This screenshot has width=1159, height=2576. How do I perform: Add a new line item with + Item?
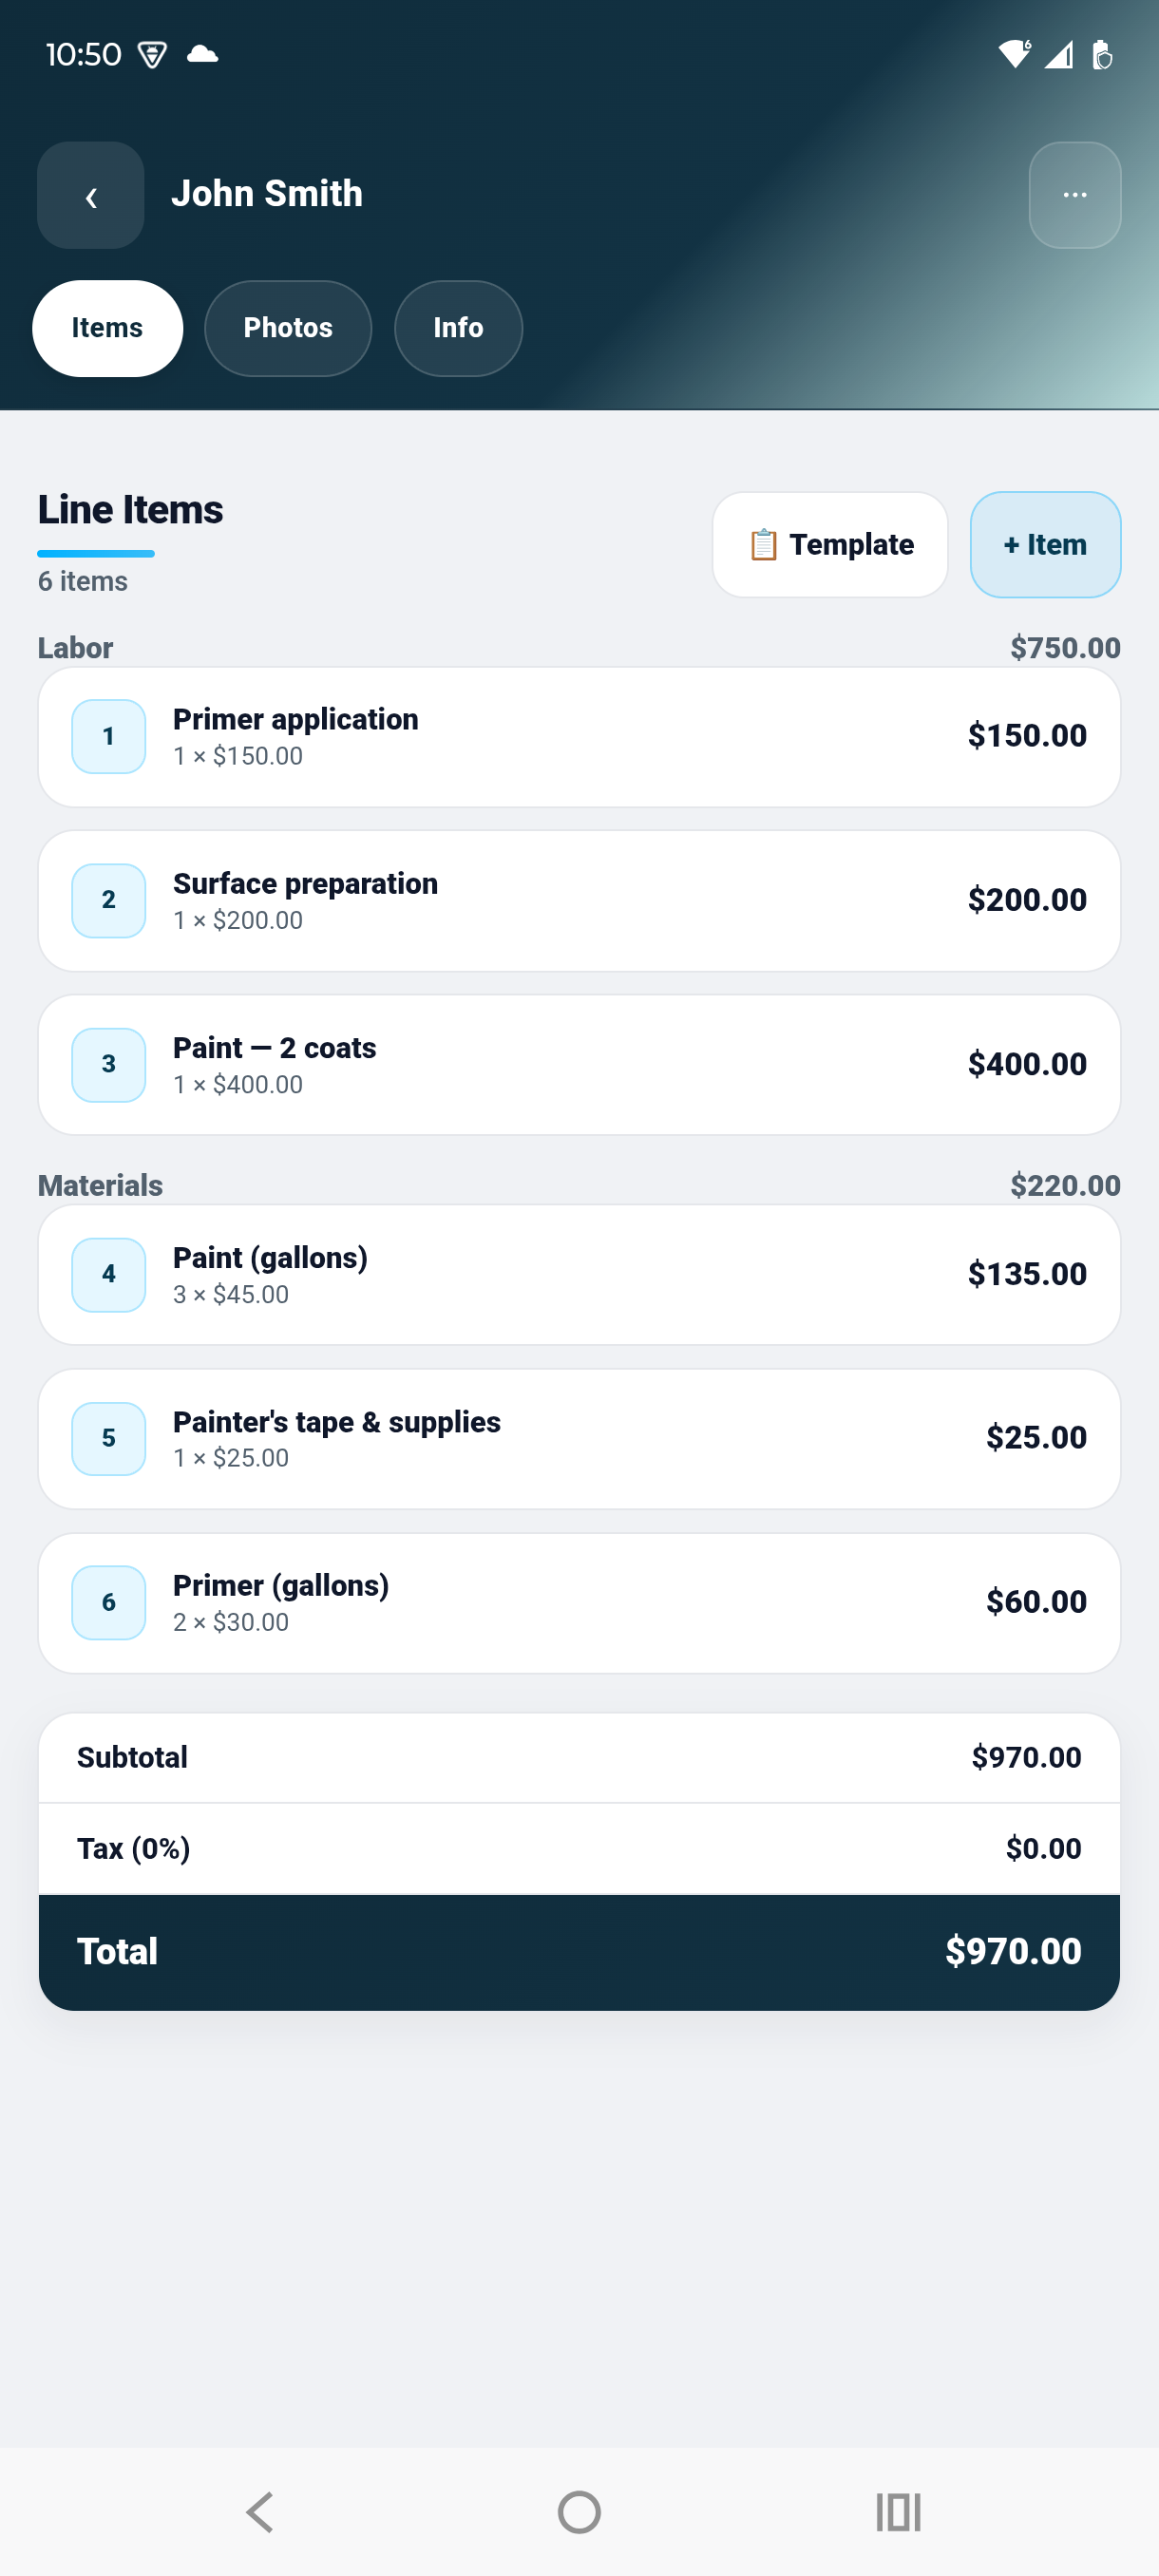click(1044, 544)
